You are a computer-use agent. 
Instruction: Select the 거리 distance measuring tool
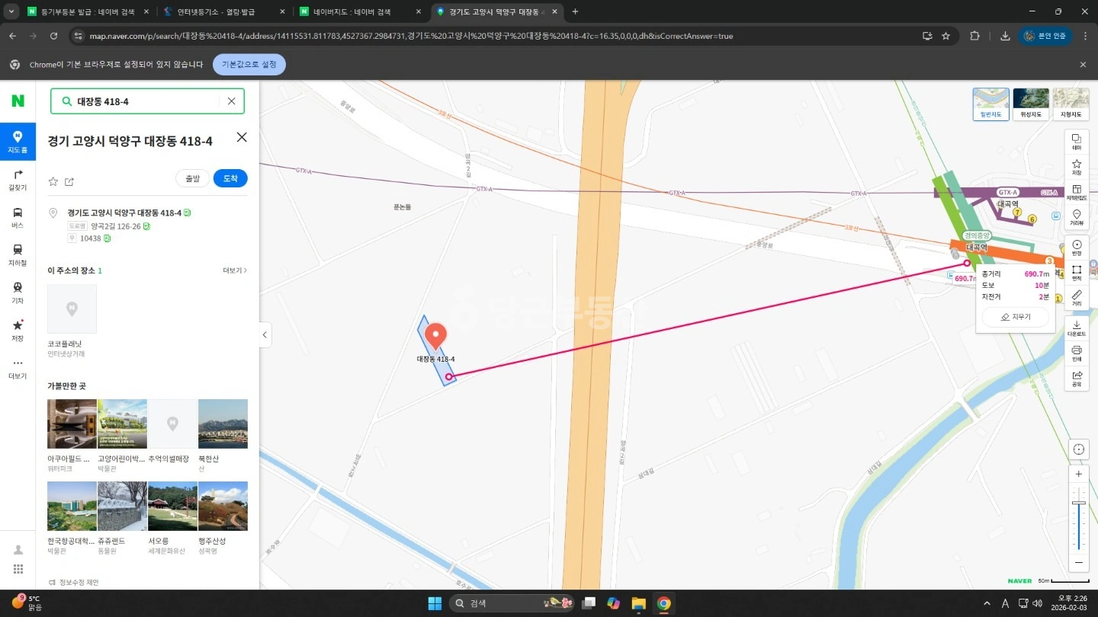tap(1076, 298)
